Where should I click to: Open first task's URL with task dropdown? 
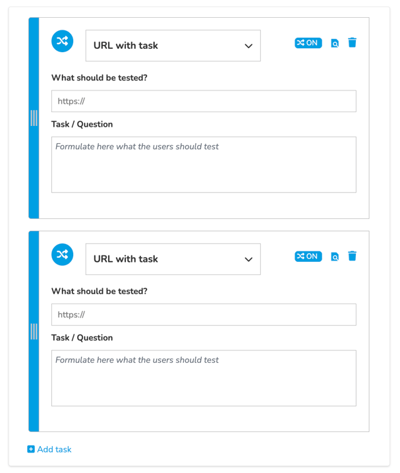[x=173, y=46]
